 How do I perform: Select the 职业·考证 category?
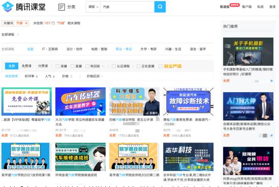pyautogui.click(x=123, y=49)
